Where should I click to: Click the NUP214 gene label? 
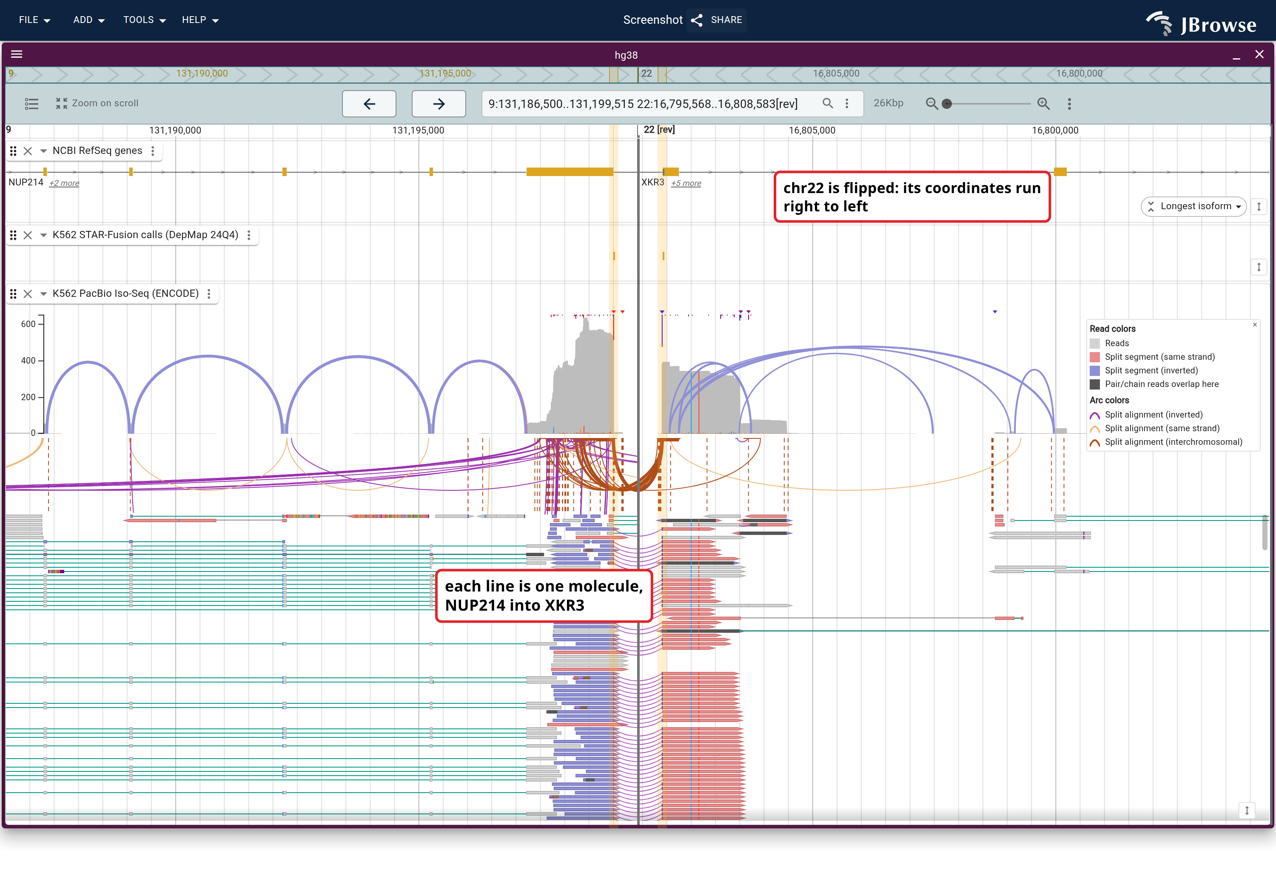(x=26, y=182)
